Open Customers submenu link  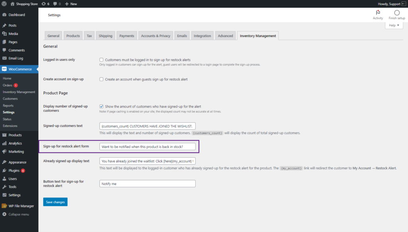tap(10, 99)
